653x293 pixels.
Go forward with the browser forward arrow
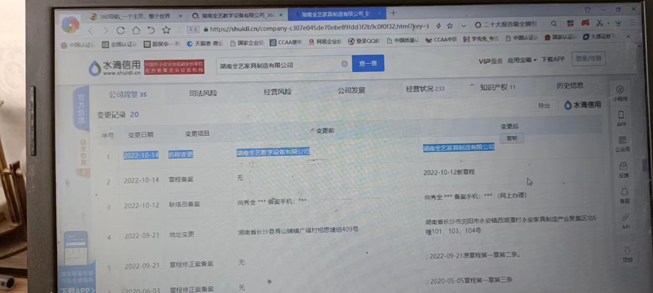[x=105, y=31]
